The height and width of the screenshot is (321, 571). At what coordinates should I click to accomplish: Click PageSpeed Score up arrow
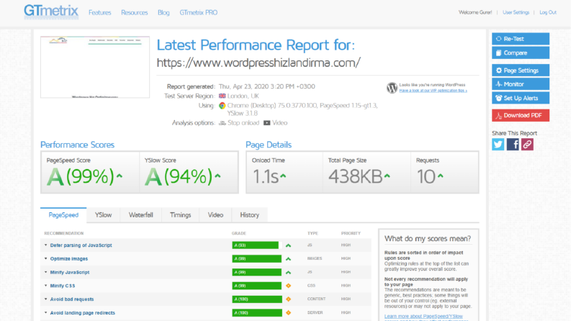pos(120,176)
